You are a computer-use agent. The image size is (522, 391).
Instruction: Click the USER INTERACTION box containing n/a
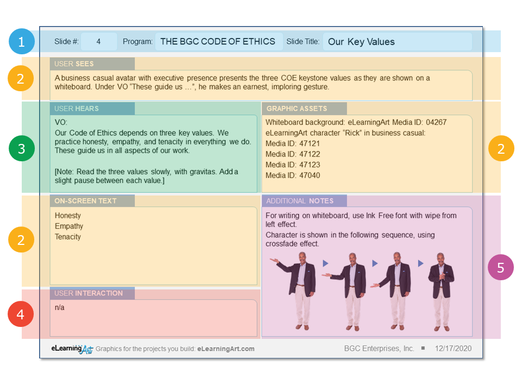(x=153, y=318)
